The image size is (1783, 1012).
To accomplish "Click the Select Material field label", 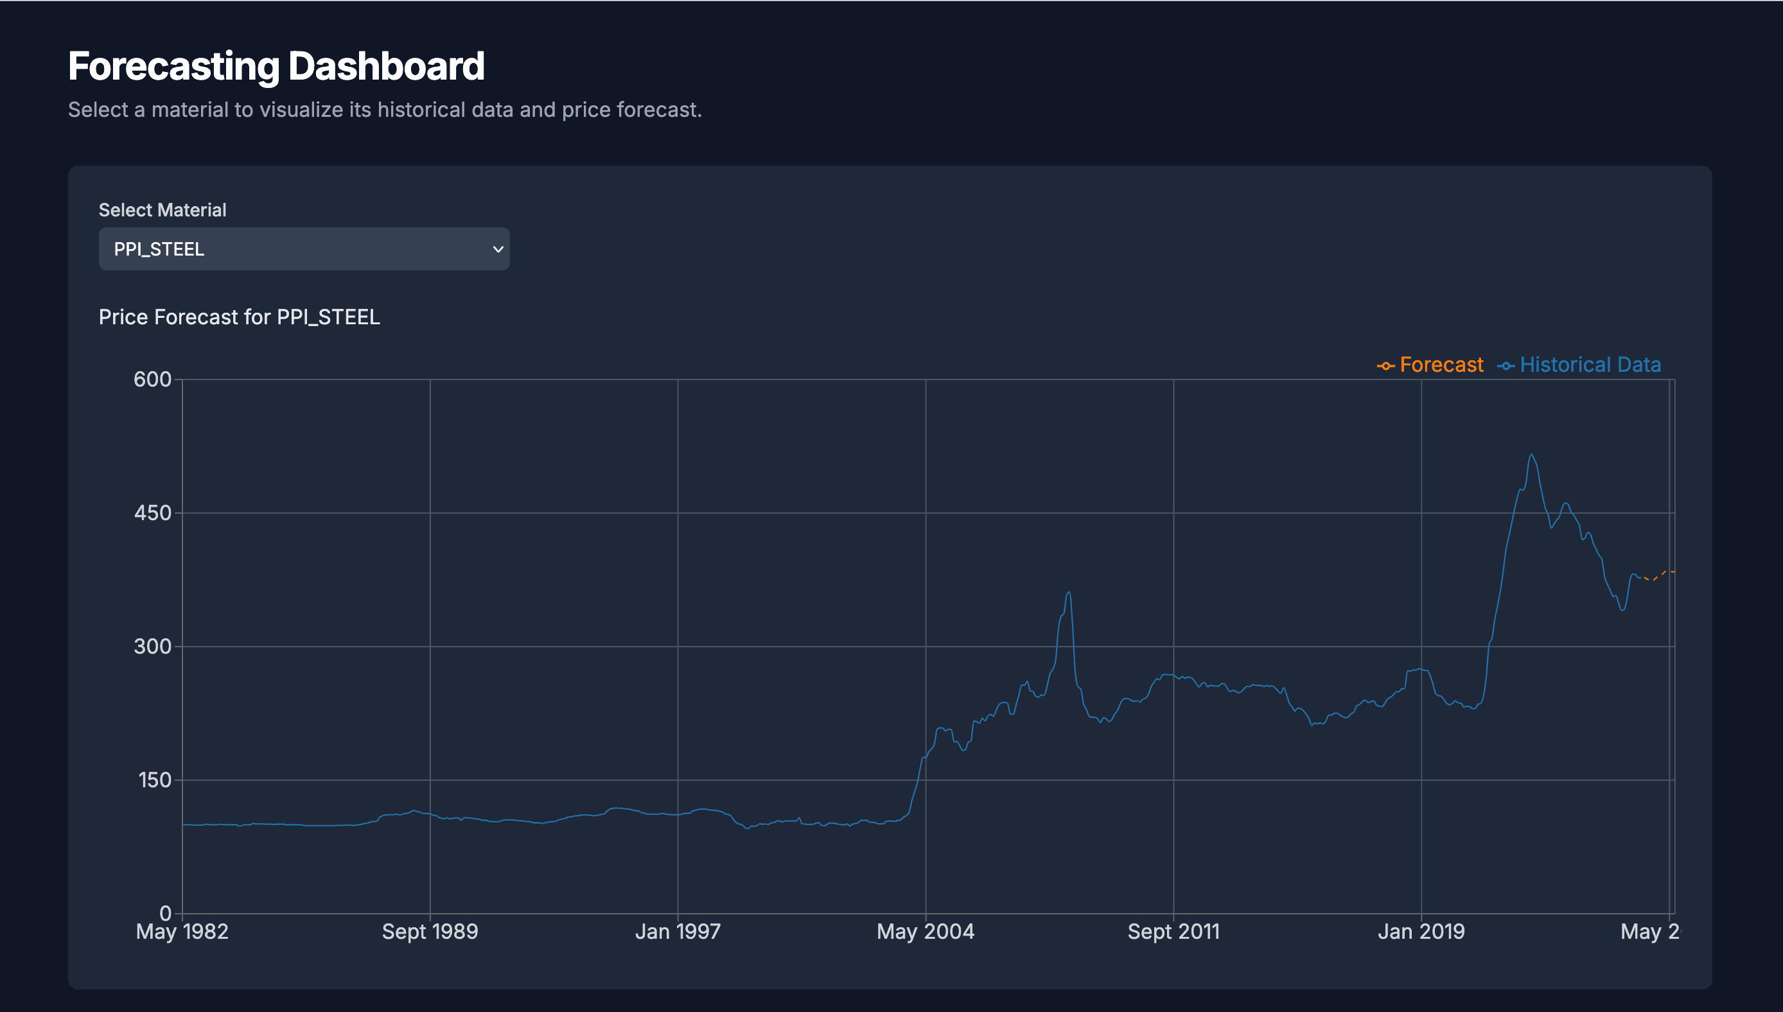I will [x=162, y=210].
